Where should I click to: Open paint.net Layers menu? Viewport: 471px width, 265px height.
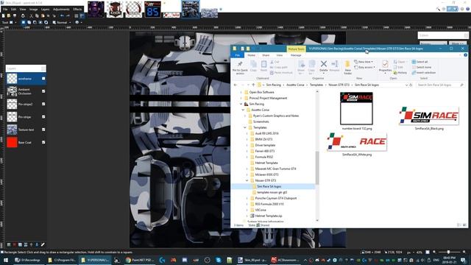(45, 10)
